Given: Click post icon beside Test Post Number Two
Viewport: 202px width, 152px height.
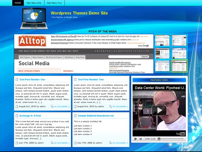Looking at the screenshot, I should point(75,79).
